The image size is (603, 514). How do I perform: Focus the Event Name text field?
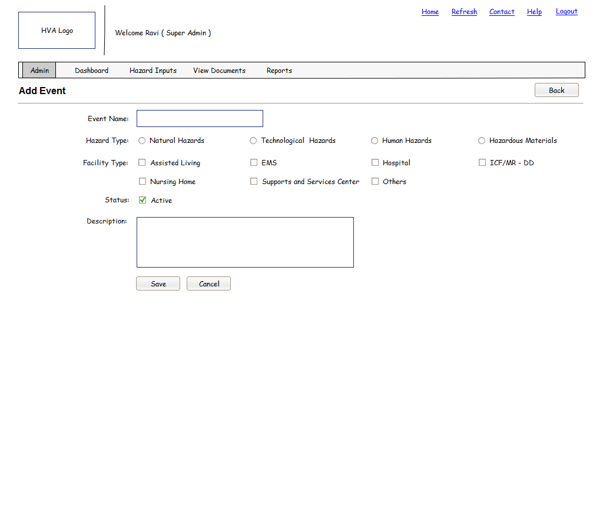tap(200, 119)
